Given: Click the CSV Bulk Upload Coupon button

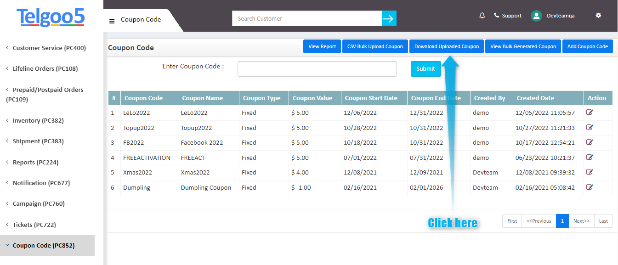Looking at the screenshot, I should pos(375,46).
